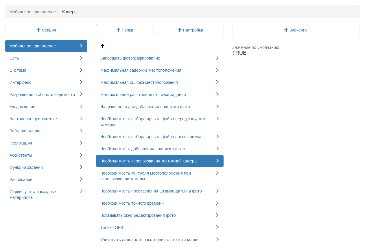The height and width of the screenshot is (250, 365).
Task: Click chevron next to Сеть
Action: pyautogui.click(x=81, y=58)
